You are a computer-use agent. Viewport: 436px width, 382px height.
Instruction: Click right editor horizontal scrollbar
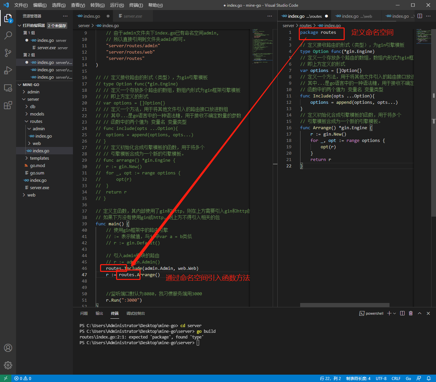(345, 305)
